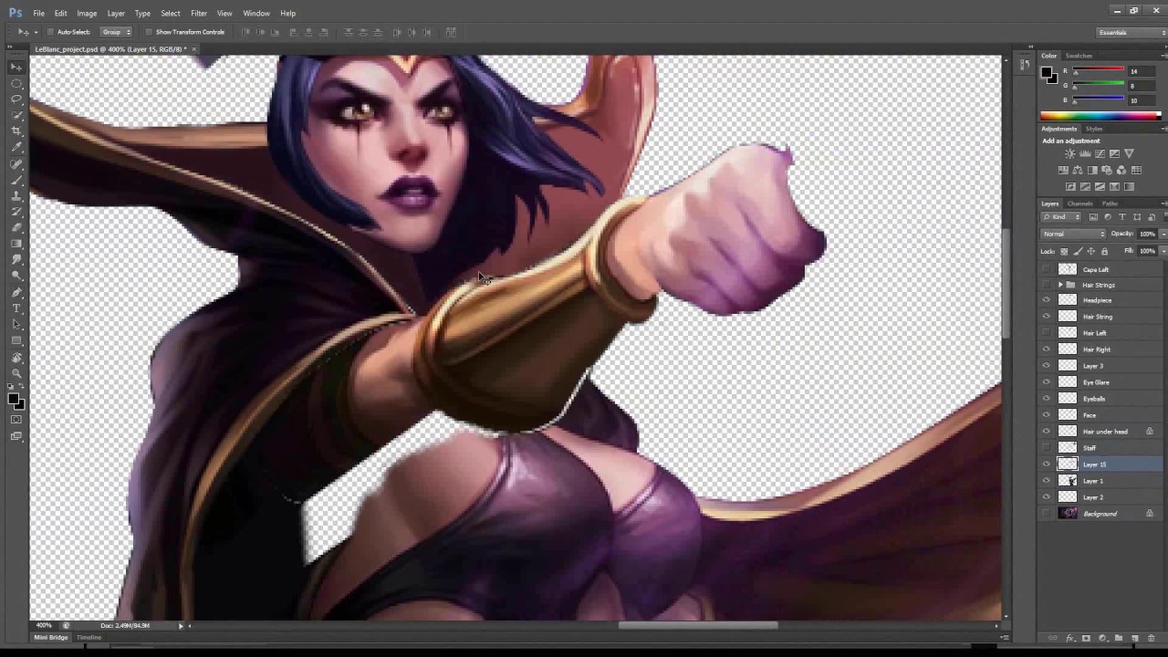Open the Timeline panel
Viewport: 1168px width, 657px height.
click(x=89, y=637)
